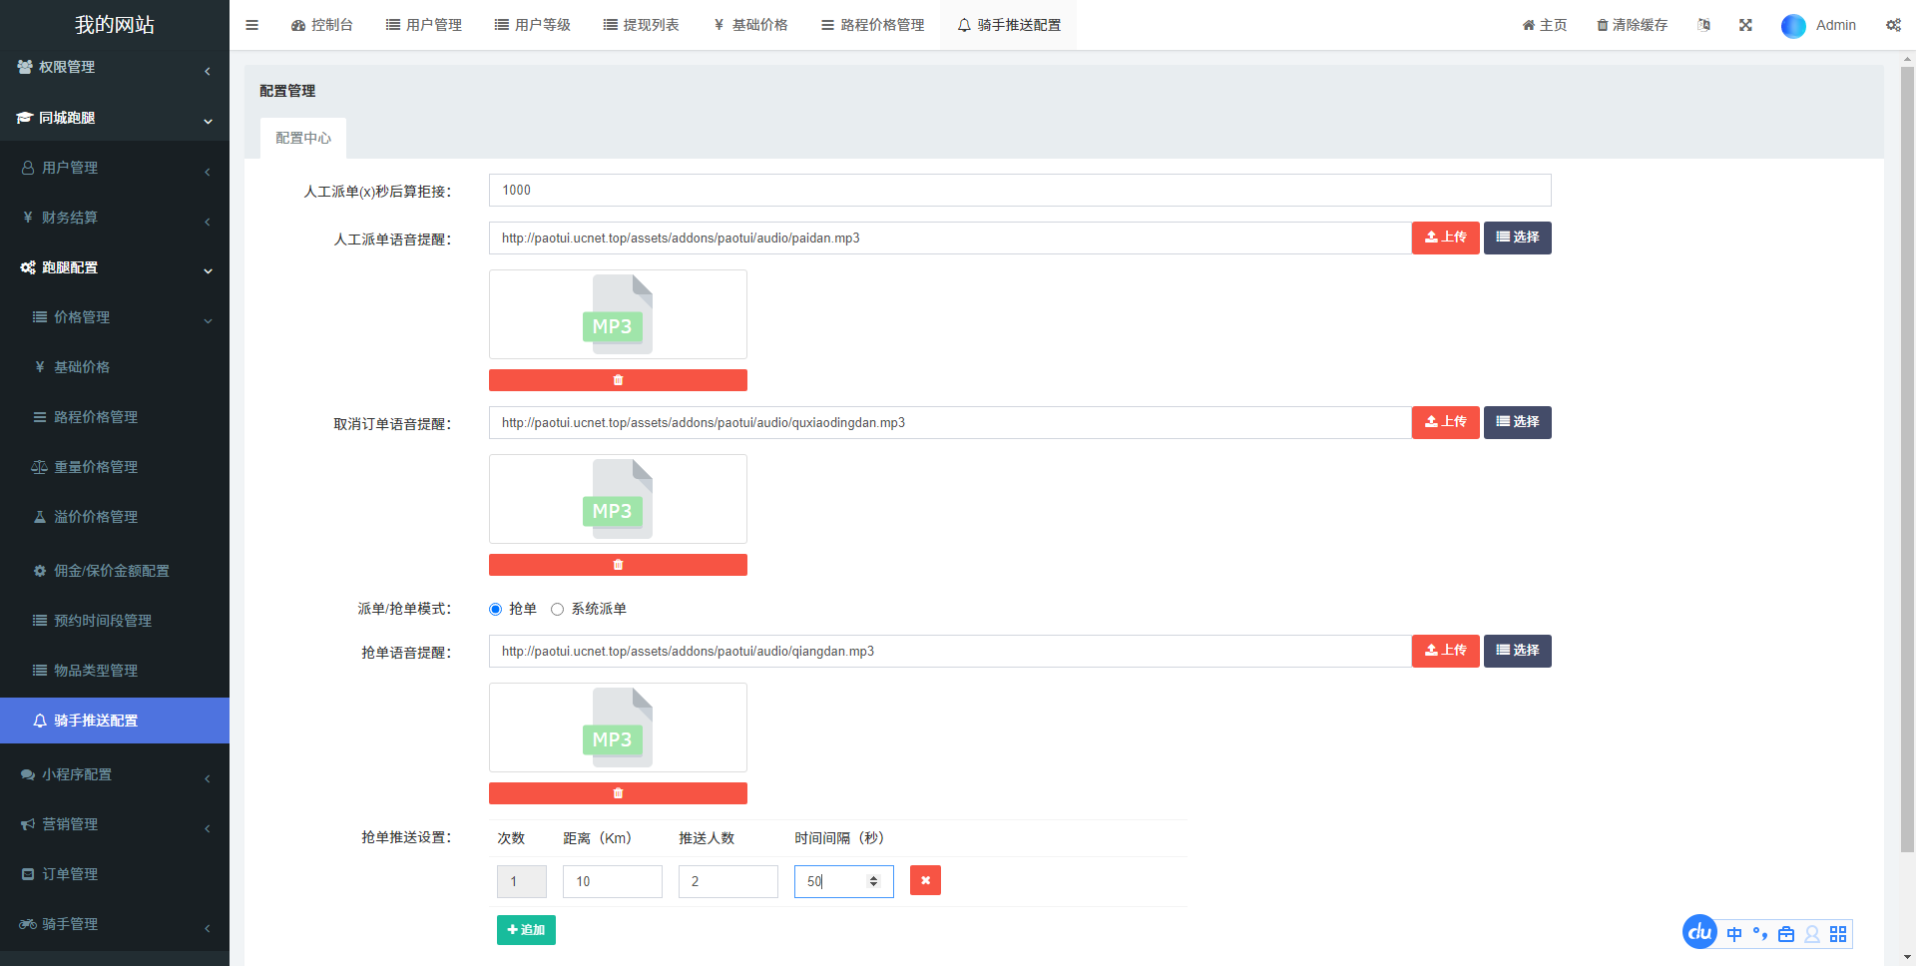Click the hamburger sidebar toggle icon

click(251, 25)
